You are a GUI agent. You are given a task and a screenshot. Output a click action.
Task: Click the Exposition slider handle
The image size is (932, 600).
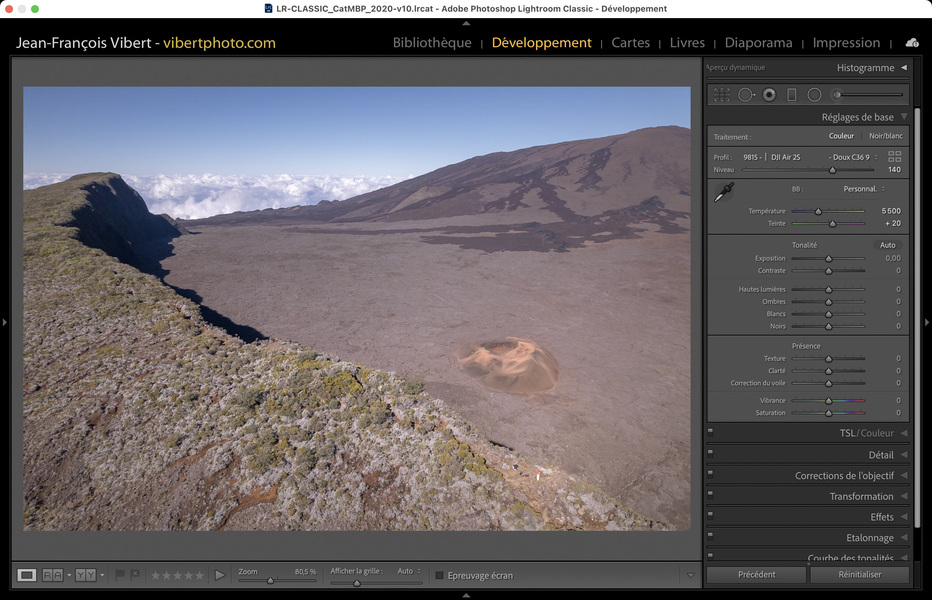click(829, 259)
